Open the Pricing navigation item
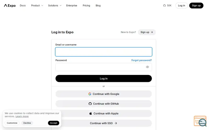The width and height of the screenshot is (209, 130). 86,5
